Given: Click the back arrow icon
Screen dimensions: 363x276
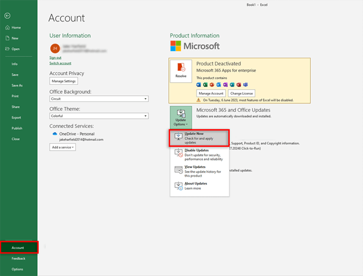Looking at the screenshot, I should [x=7, y=16].
